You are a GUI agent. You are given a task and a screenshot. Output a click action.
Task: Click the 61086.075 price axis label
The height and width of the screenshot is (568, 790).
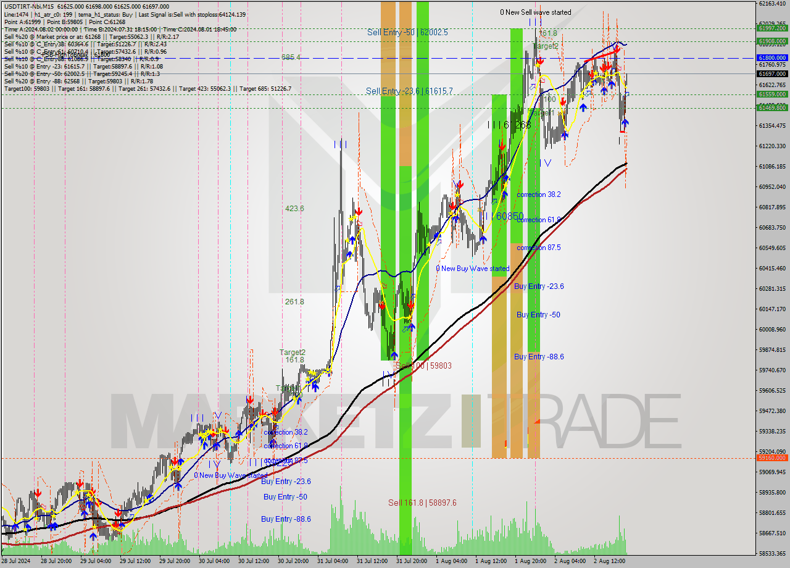pos(772,167)
